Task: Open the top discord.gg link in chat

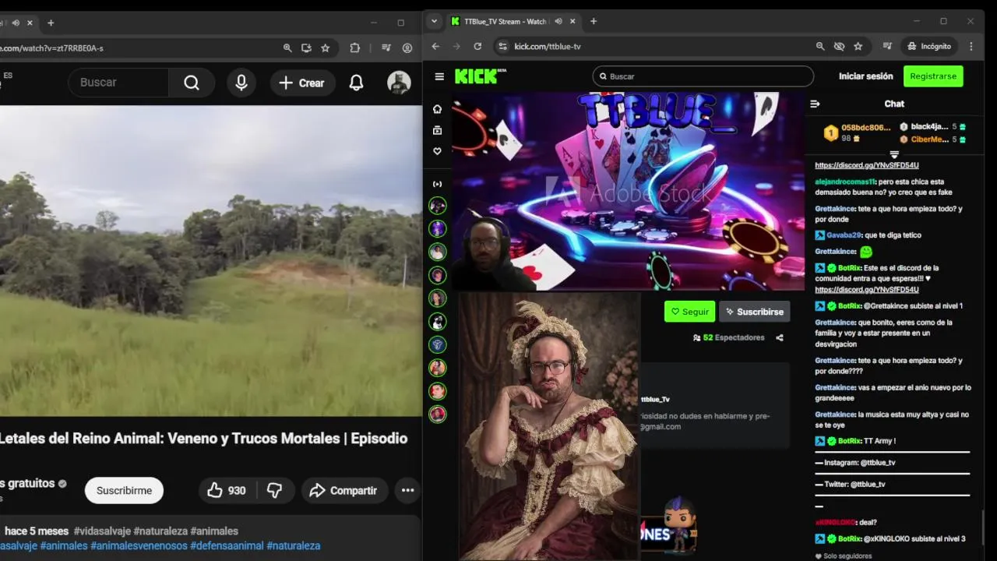Action: (867, 165)
